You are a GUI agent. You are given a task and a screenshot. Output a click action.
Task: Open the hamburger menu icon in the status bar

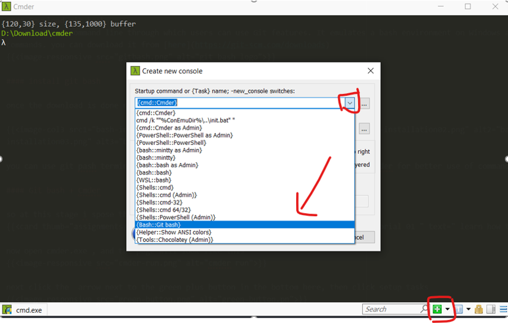[x=503, y=309]
